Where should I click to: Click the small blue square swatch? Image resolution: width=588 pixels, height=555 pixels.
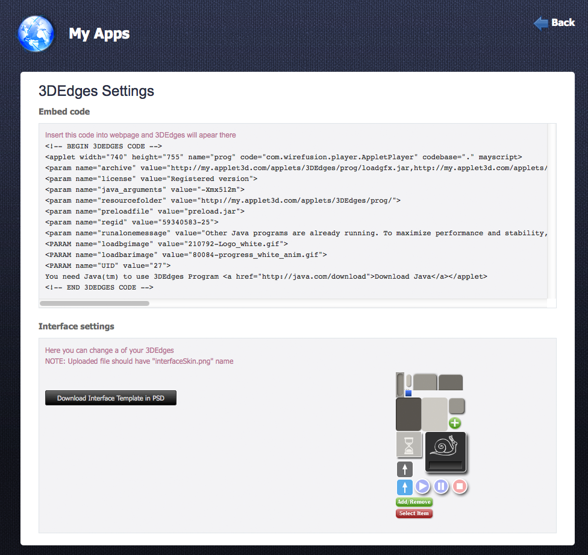(408, 393)
